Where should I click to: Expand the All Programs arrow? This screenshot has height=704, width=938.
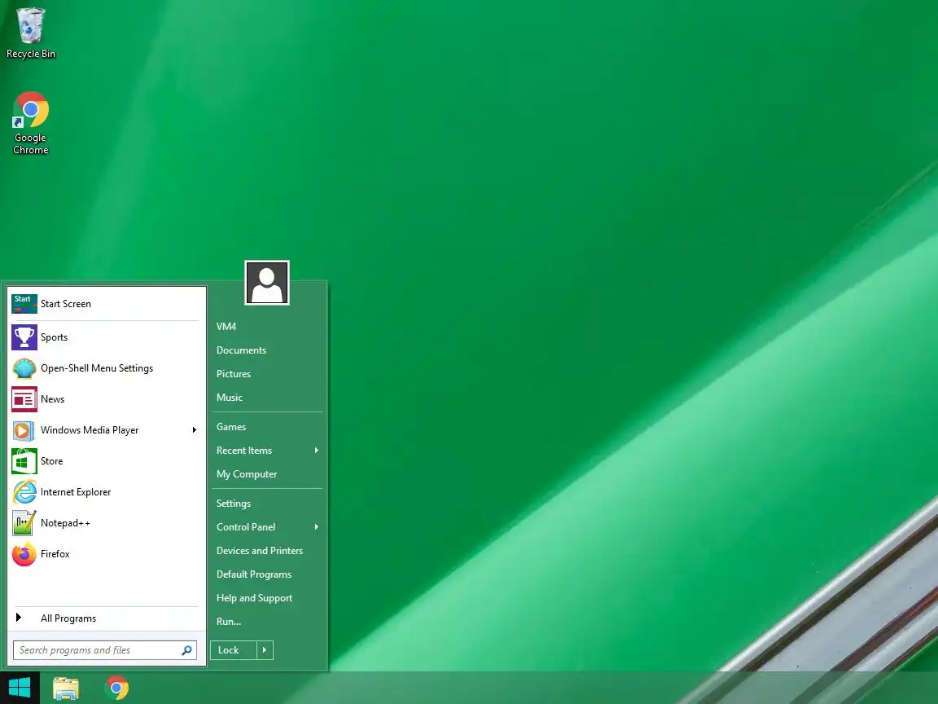[x=19, y=617]
